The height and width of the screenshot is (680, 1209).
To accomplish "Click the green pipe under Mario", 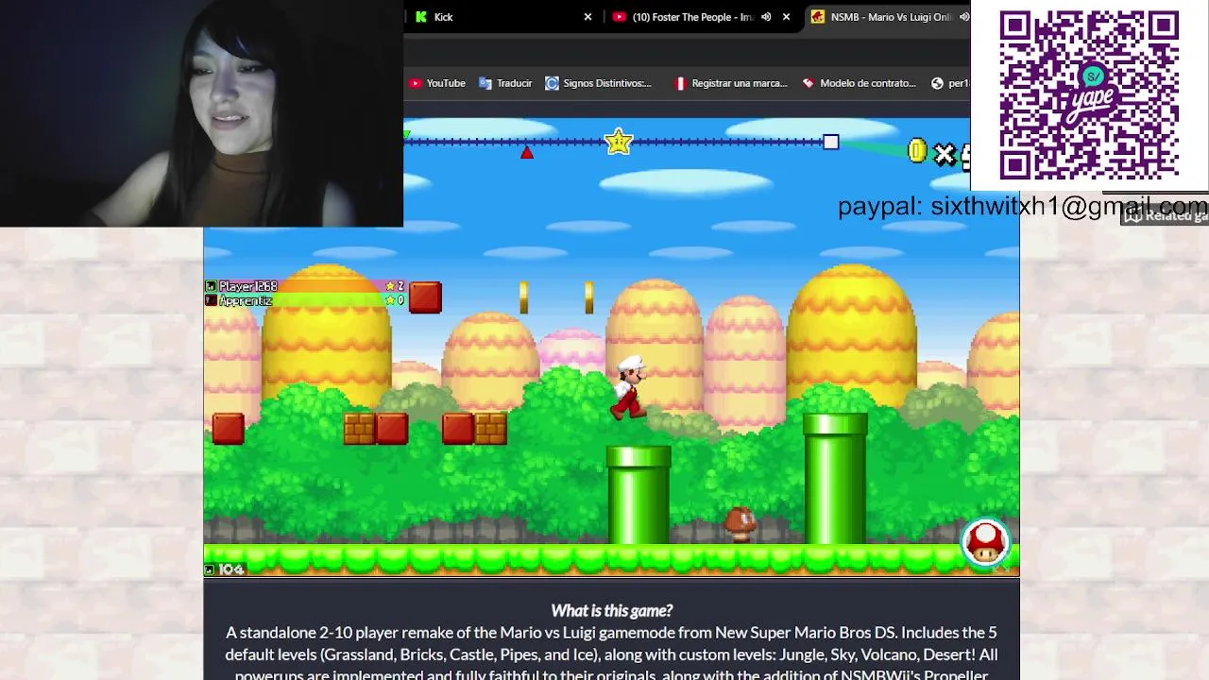I will click(x=639, y=495).
